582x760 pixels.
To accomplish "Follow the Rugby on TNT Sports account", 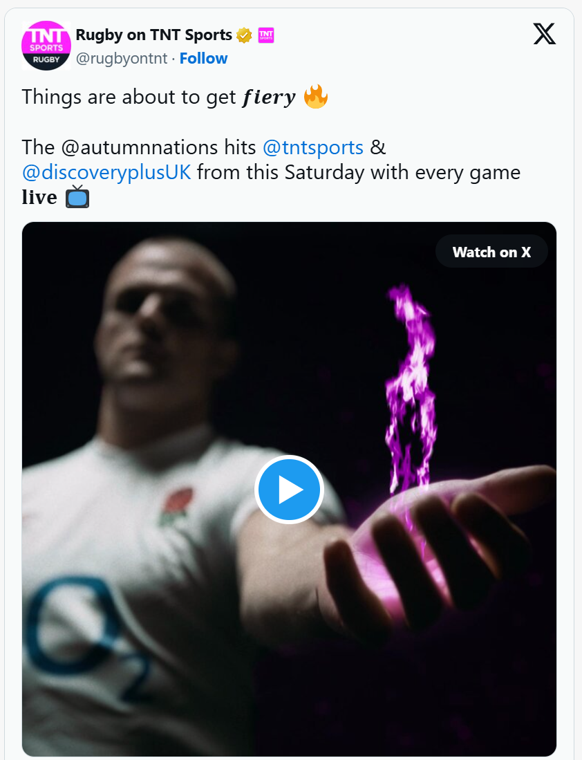I will click(x=203, y=59).
